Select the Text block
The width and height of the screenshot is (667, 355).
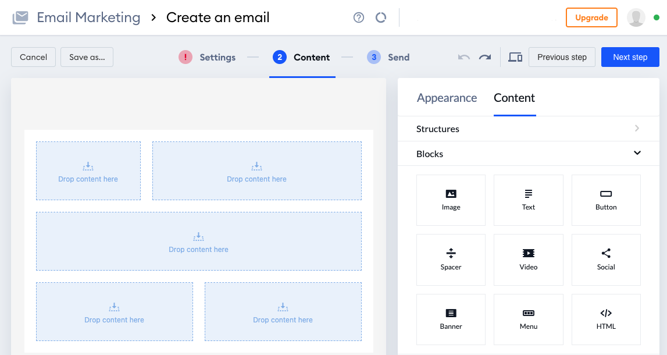[529, 200]
